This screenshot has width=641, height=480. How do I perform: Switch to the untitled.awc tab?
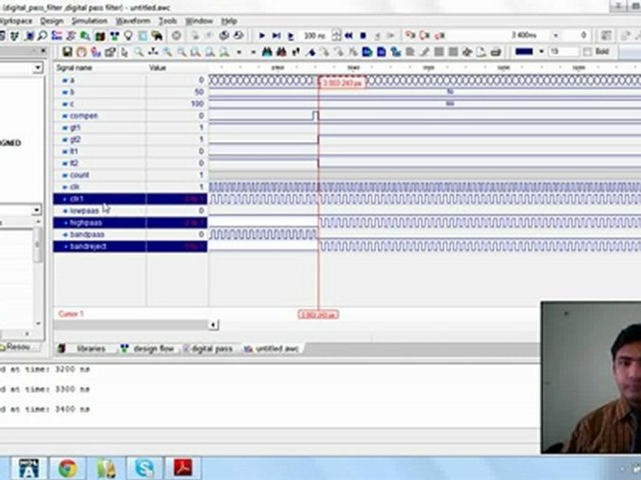272,349
